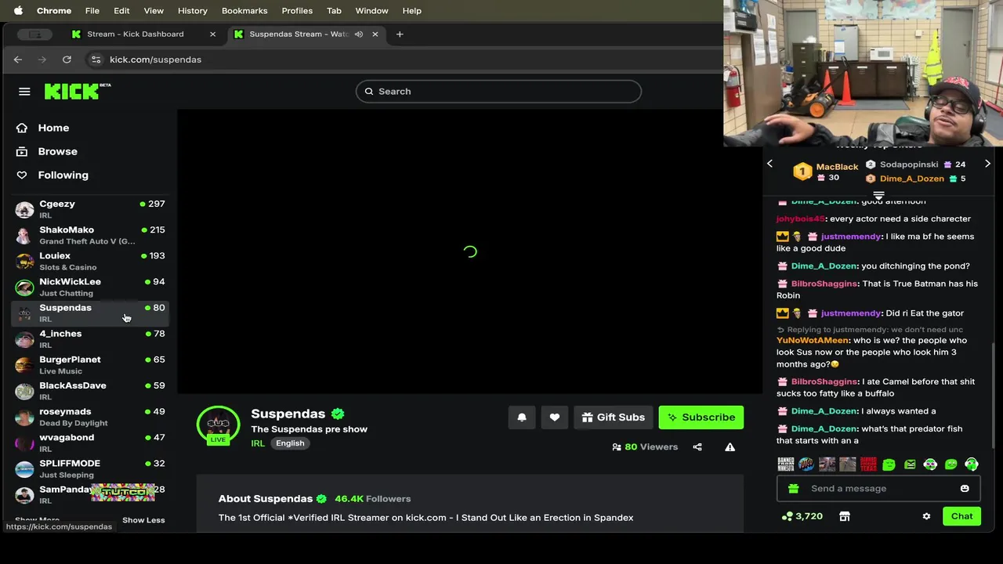Go to next leaderboard with right arrow

(x=987, y=164)
